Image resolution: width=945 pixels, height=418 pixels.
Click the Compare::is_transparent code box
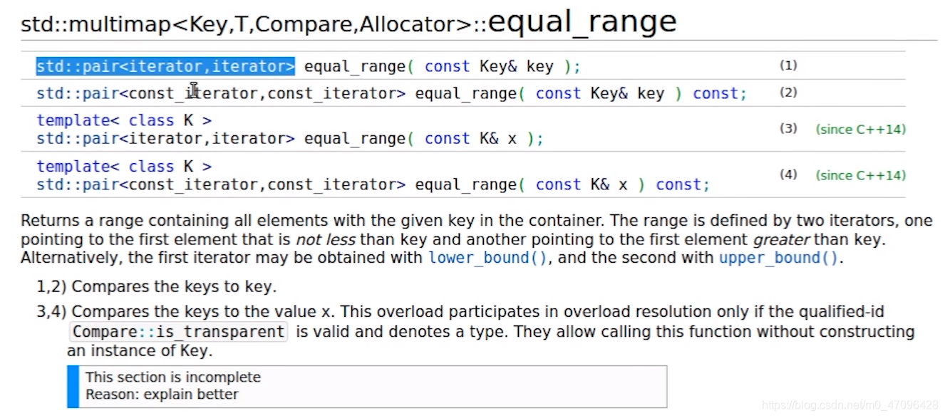178,332
